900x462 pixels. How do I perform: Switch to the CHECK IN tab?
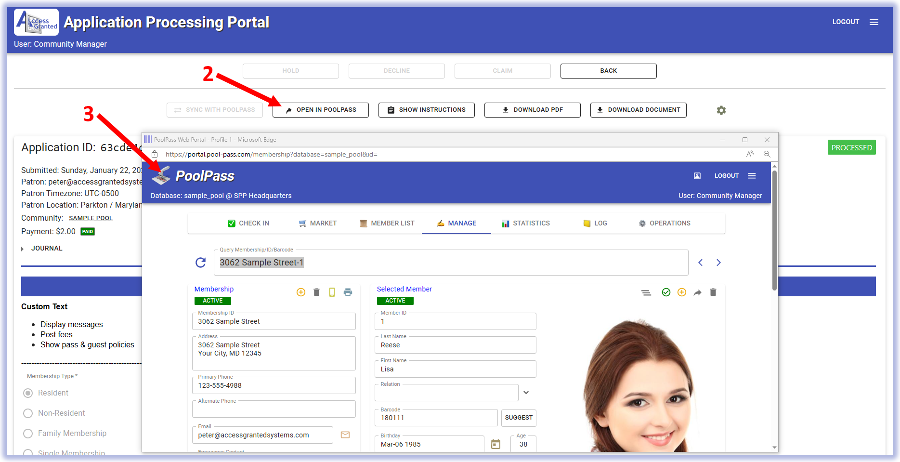pyautogui.click(x=248, y=224)
